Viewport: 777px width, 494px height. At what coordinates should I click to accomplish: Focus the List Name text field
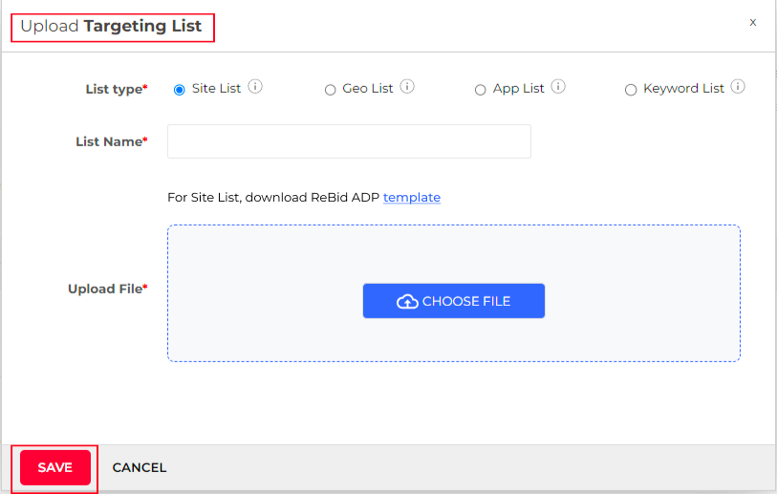pos(350,141)
